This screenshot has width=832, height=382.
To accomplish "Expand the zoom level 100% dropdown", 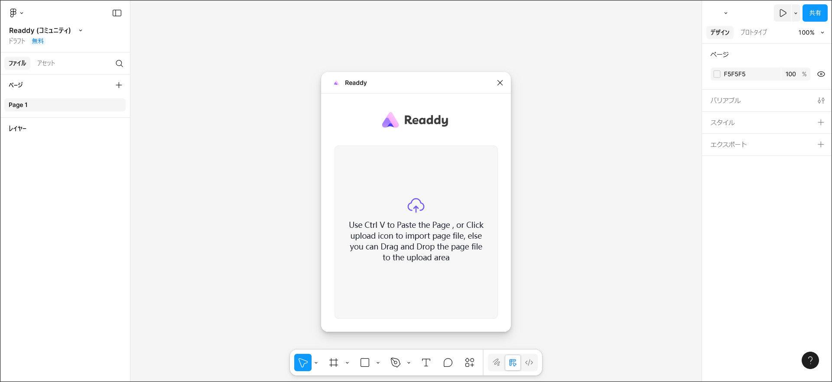I will pos(811,32).
